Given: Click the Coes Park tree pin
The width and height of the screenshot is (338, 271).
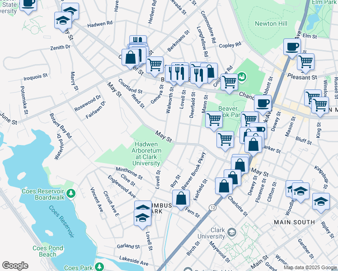Looking at the screenshot, I should tap(99, 266).
